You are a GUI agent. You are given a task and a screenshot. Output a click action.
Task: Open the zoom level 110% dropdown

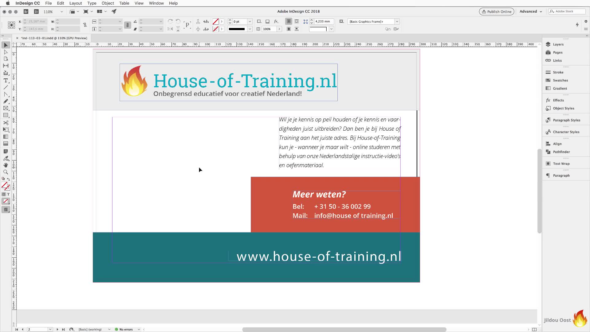[x=61, y=12]
